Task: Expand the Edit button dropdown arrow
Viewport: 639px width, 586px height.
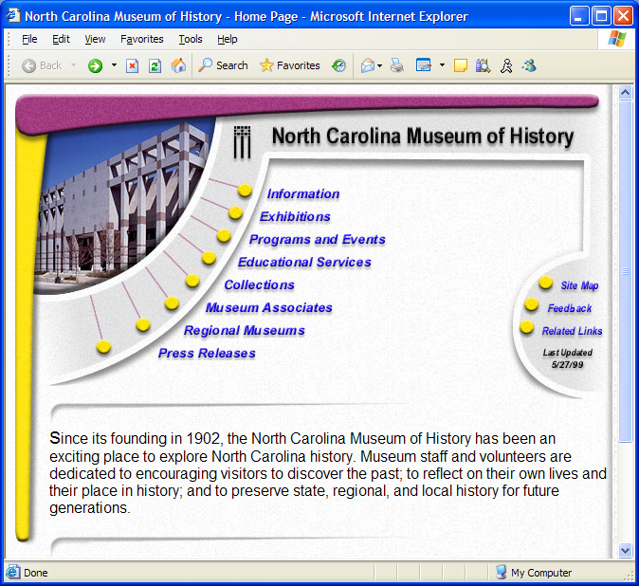Action: coord(442,65)
